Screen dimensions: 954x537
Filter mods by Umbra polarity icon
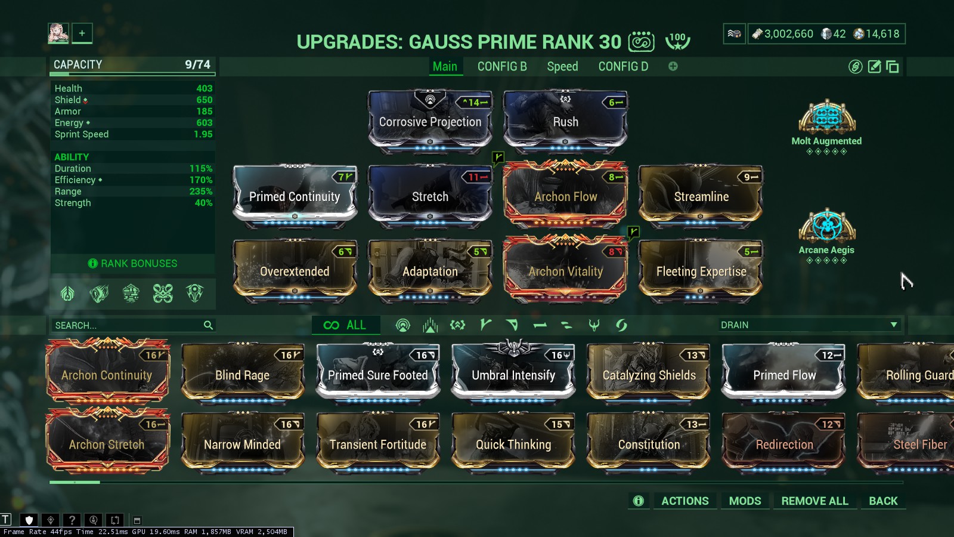click(x=594, y=325)
